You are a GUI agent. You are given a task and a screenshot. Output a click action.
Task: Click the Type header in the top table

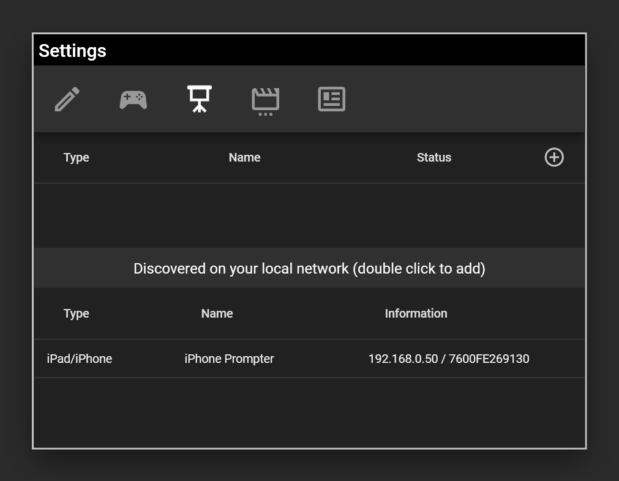pos(77,157)
